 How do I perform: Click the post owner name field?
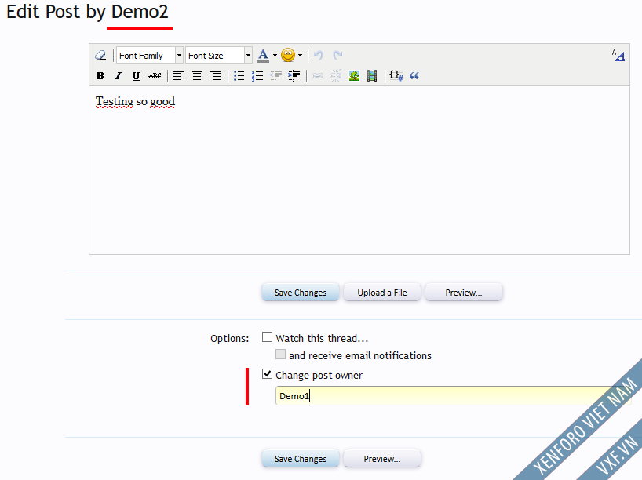coord(454,396)
